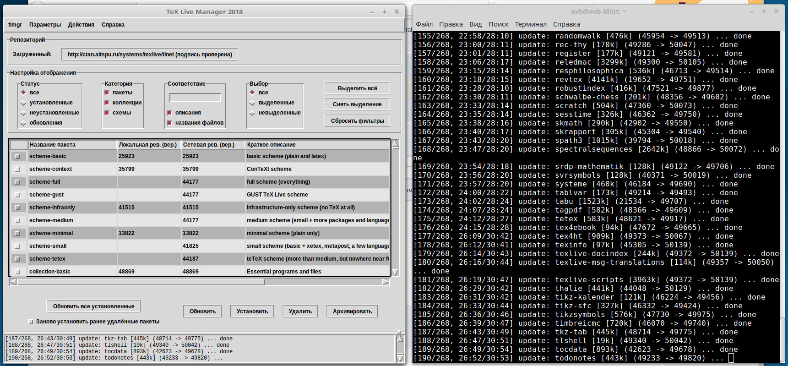Toggle the названия файлов match checkbox
The image size is (788, 366).
coord(170,123)
